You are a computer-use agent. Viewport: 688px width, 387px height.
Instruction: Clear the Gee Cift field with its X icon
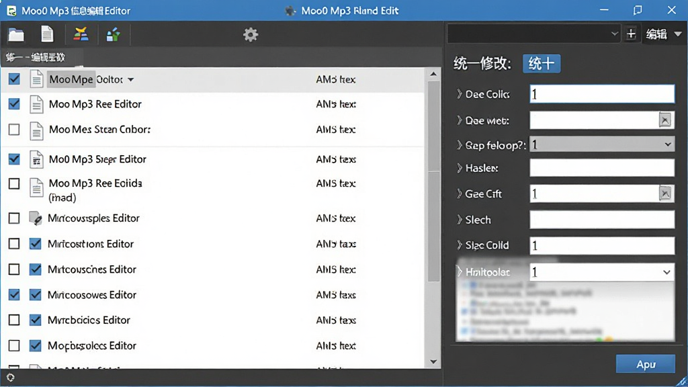[665, 193]
